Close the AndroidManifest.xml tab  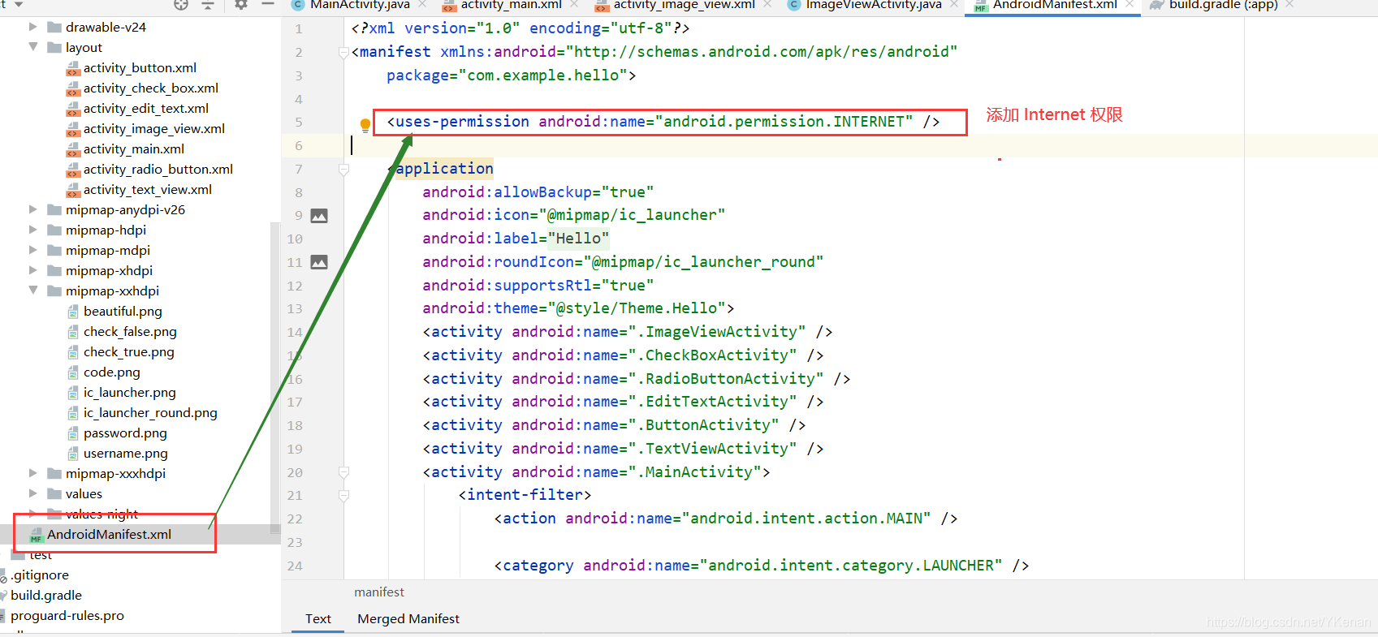pyautogui.click(x=1130, y=4)
